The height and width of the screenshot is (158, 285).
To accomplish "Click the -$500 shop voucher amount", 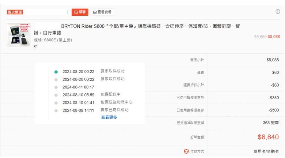I will pyautogui.click(x=274, y=110).
